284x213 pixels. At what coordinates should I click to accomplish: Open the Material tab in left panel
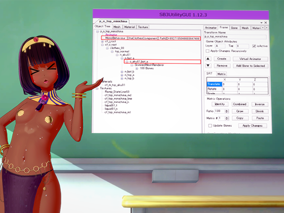click(129, 27)
